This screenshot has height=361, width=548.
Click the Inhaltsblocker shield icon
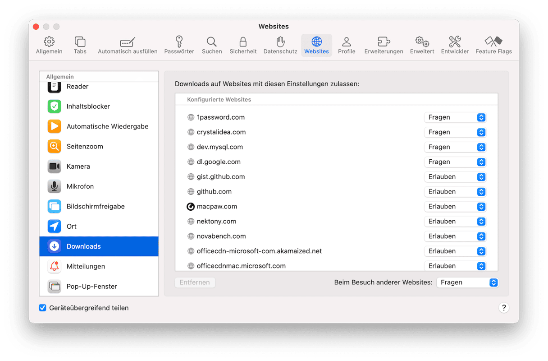(55, 106)
